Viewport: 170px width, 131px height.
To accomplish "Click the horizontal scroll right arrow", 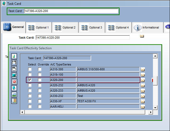I will click(151, 112).
